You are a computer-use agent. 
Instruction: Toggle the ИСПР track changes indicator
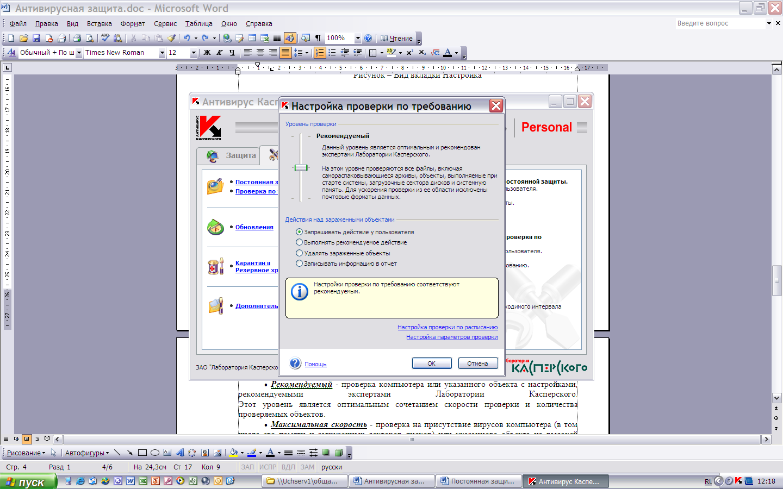point(268,467)
